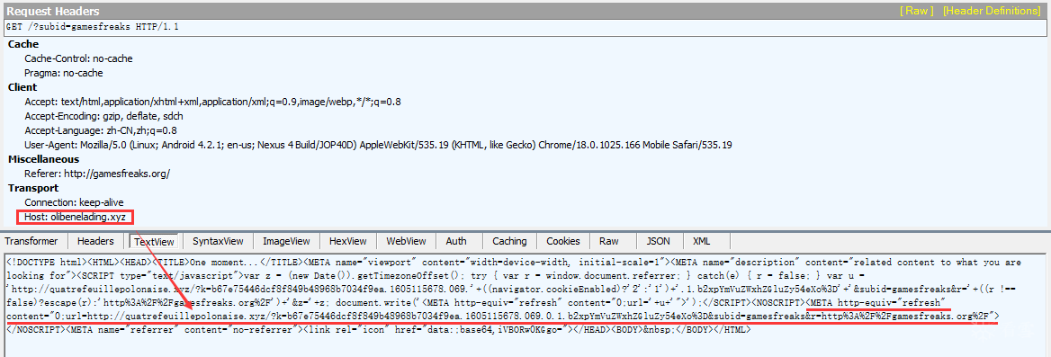The image size is (1051, 357).
Task: Click inside the response TextView body
Action: click(x=525, y=305)
